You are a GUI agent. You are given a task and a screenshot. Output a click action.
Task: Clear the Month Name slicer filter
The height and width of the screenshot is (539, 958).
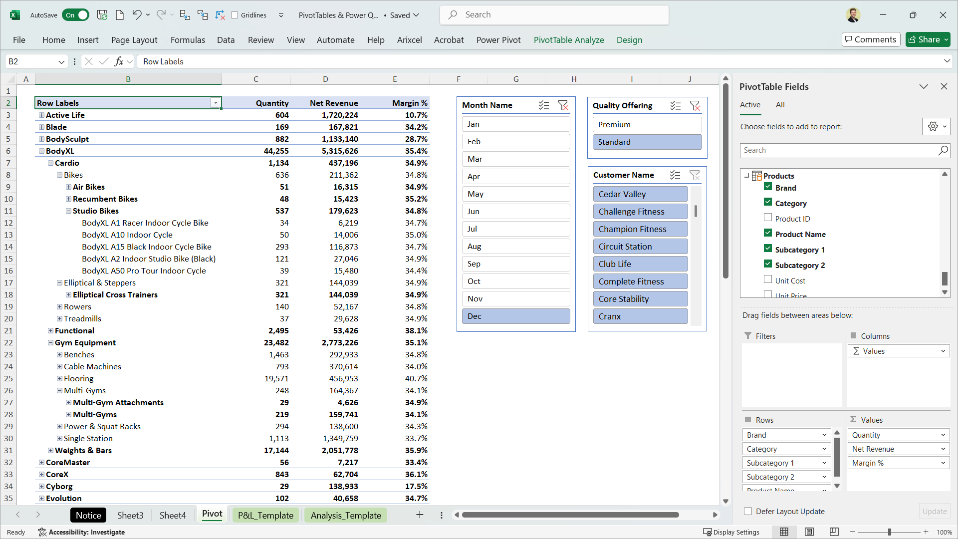[563, 105]
